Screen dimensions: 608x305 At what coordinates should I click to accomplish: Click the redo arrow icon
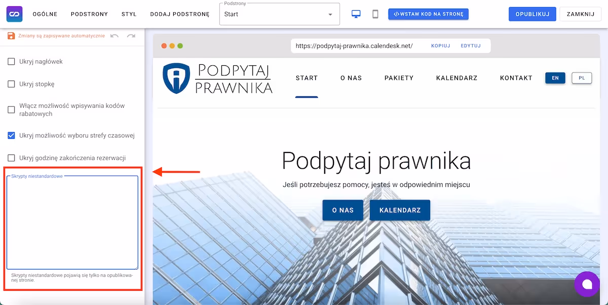coord(131,36)
